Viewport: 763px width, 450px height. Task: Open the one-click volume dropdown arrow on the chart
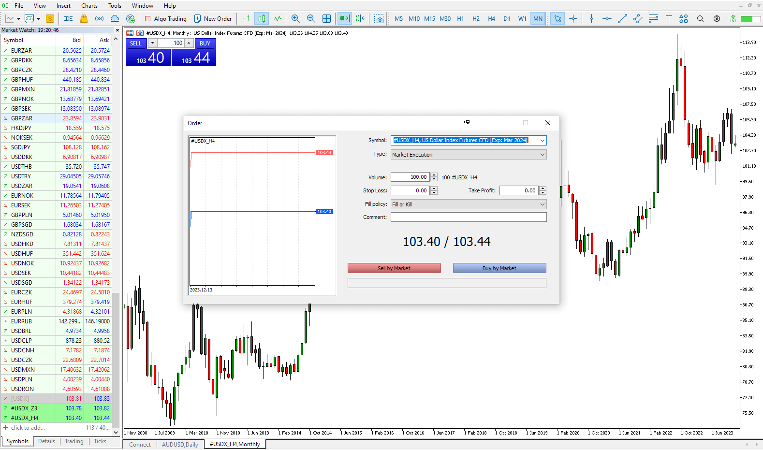(152, 43)
